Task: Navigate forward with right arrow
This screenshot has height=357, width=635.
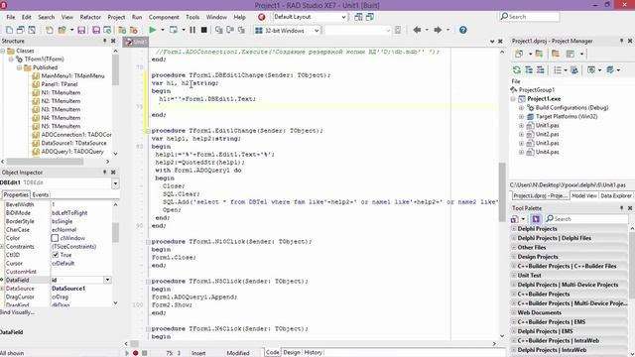Action: point(438,30)
